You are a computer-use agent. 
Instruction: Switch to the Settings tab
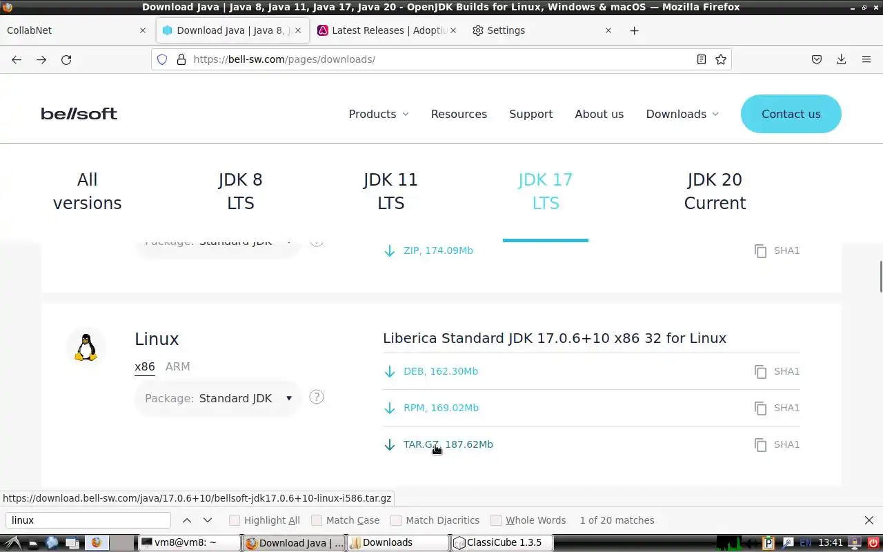click(535, 30)
